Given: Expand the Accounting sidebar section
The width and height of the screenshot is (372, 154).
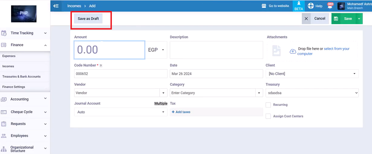Looking at the screenshot, I should click(25, 99).
